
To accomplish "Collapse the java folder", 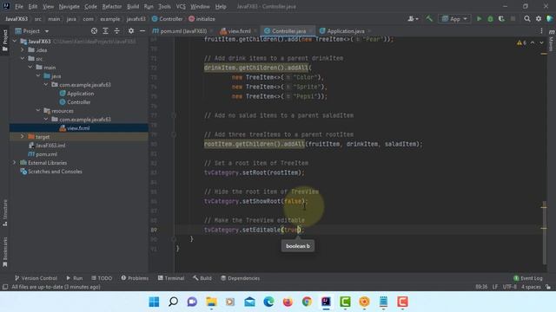I will [x=38, y=75].
